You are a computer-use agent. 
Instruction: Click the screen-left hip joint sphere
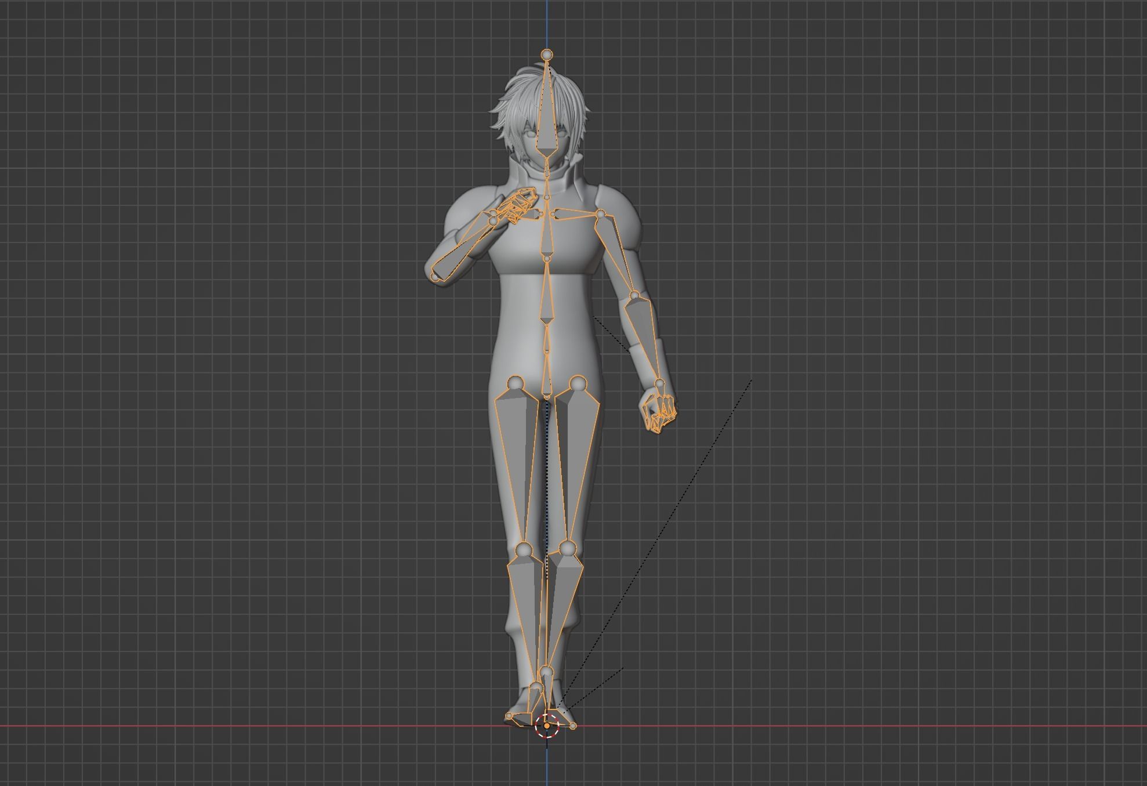coord(516,383)
